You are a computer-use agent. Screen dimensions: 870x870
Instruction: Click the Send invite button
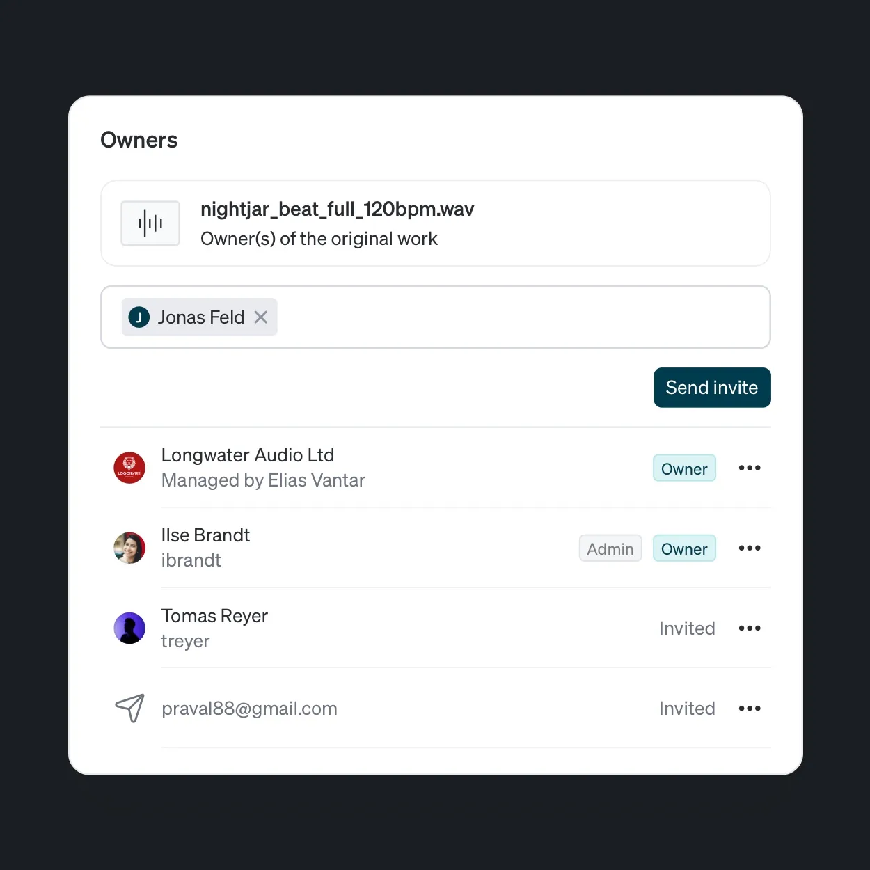tap(712, 388)
